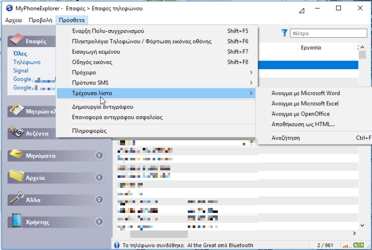Click the vertical scrollbar down arrow
The image size is (372, 250).
(x=362, y=225)
